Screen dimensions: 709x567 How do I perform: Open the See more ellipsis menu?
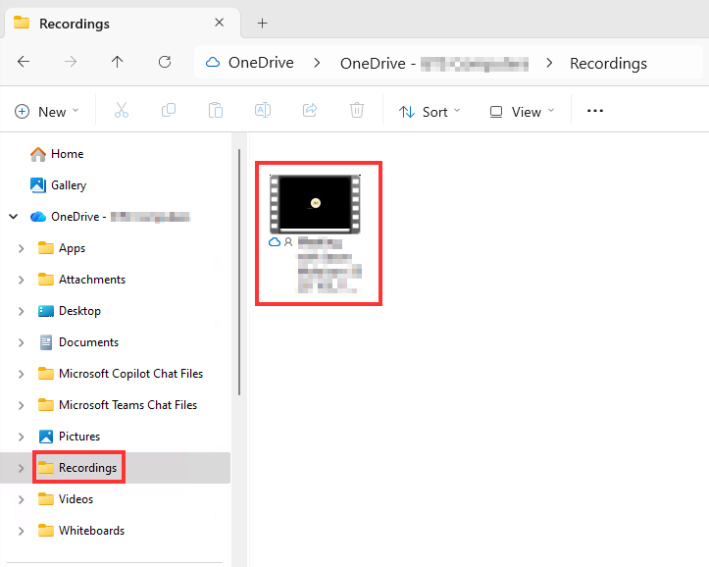(x=595, y=111)
